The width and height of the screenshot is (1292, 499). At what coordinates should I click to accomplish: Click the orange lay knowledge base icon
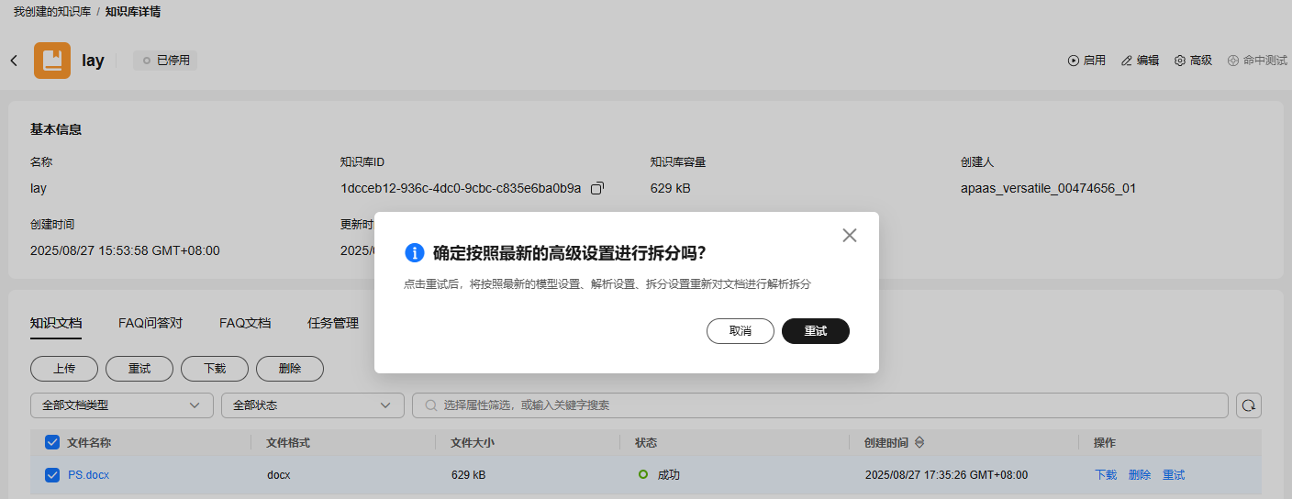click(52, 61)
